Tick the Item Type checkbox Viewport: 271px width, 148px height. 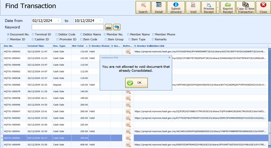pyautogui.click(x=130, y=40)
